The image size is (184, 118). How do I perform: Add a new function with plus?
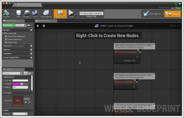pyautogui.click(x=31, y=46)
